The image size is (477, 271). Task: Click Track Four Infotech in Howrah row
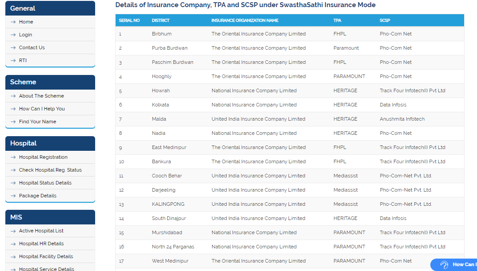pos(413,91)
